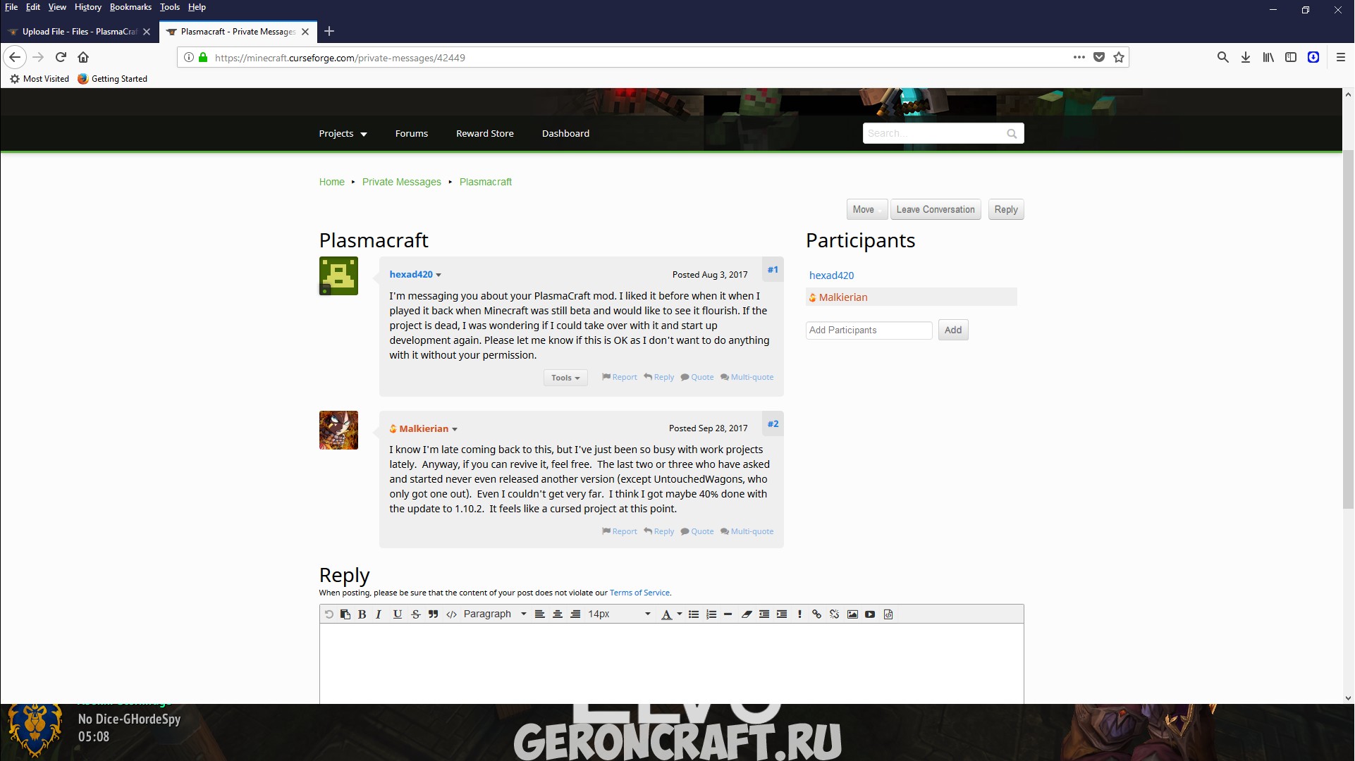Expand the Malkierian user dropdown arrow
Image resolution: width=1355 pixels, height=761 pixels.
pos(455,429)
